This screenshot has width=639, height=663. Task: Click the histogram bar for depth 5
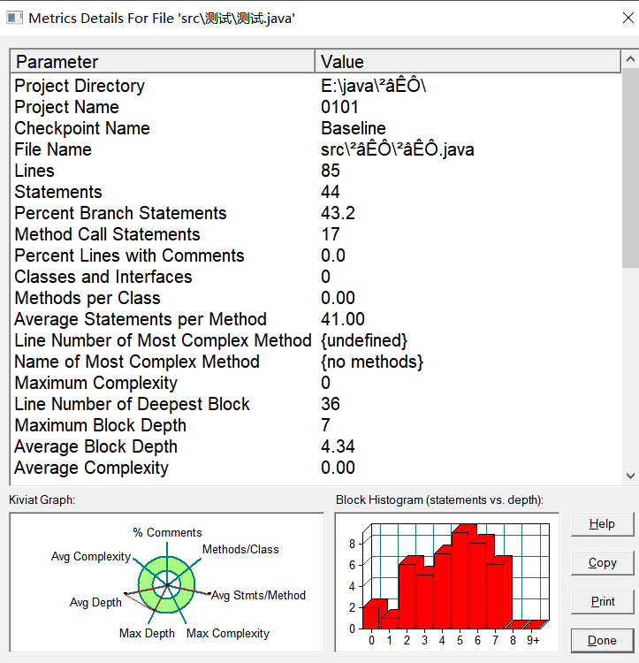(x=460, y=580)
